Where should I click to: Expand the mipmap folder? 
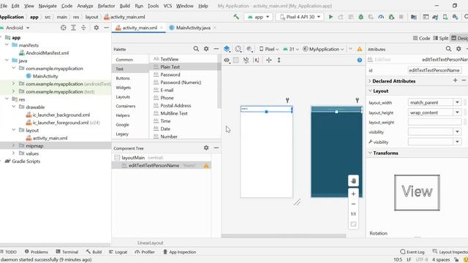click(x=13, y=145)
